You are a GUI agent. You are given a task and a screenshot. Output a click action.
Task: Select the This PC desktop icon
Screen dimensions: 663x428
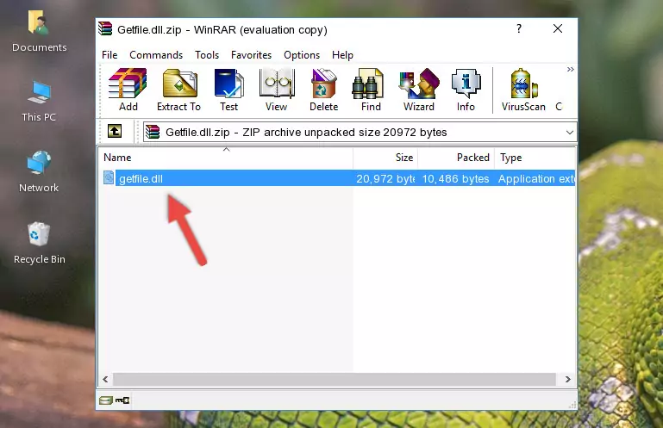click(x=39, y=102)
